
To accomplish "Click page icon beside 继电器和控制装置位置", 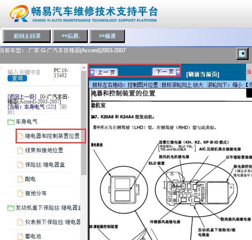I will (20, 136).
